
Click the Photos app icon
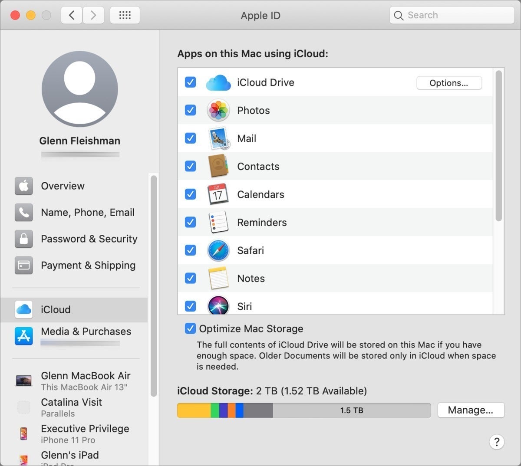218,110
